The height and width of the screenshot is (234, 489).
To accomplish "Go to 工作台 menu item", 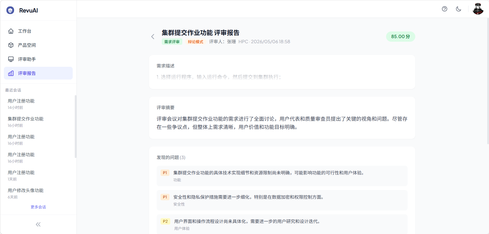I will (38, 31).
